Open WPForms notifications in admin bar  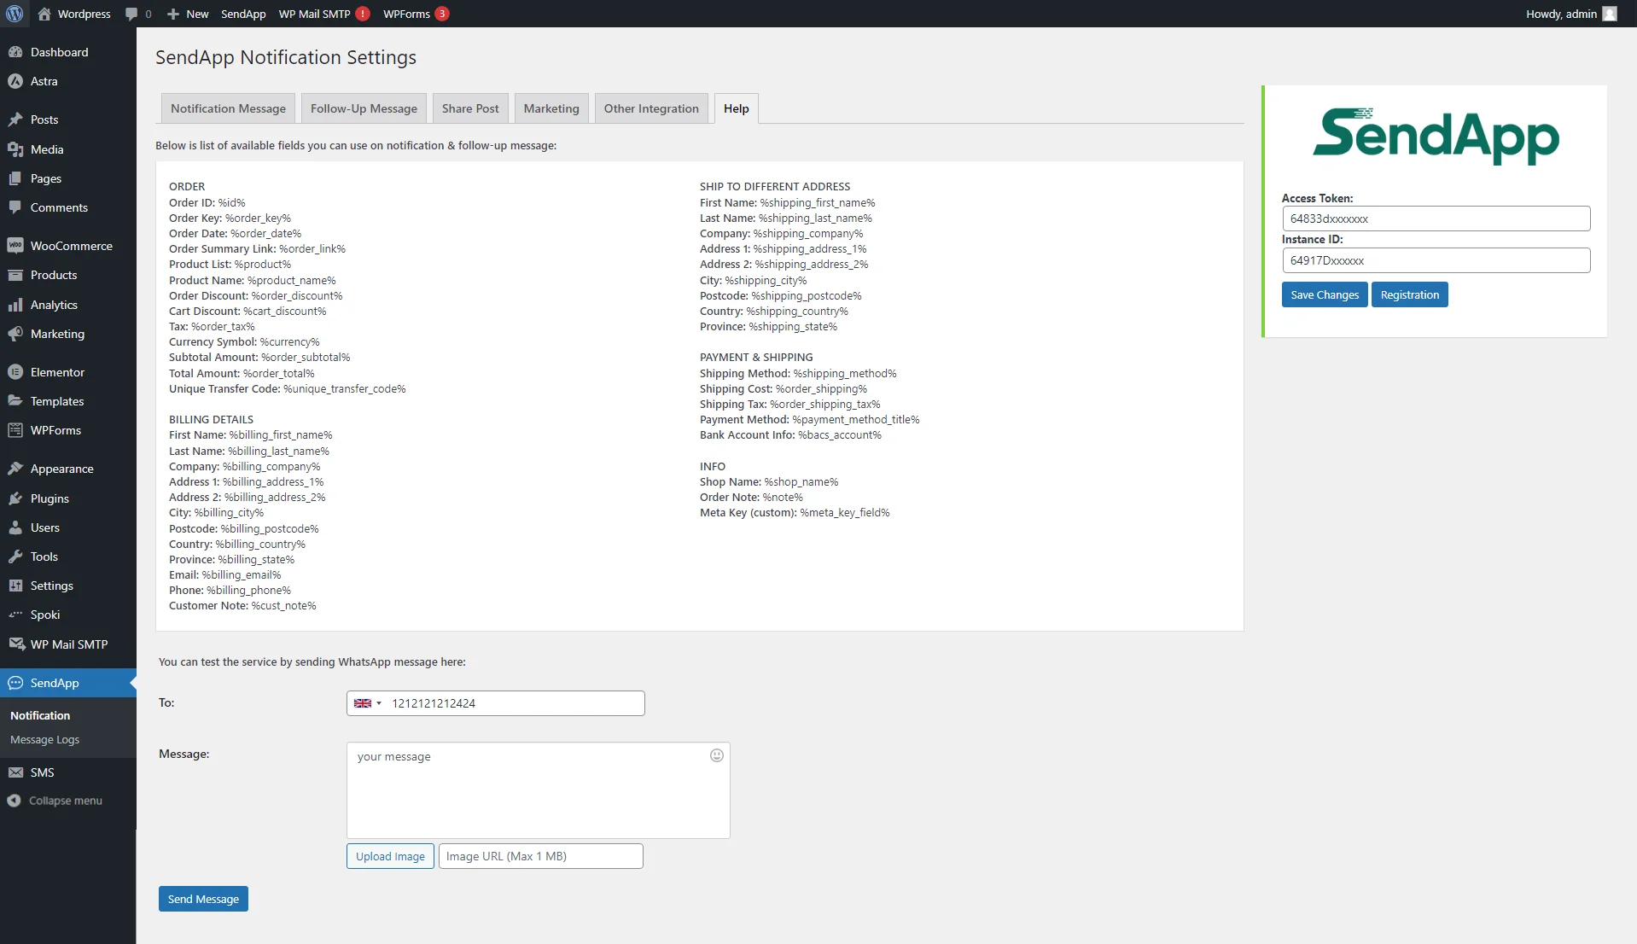click(x=416, y=14)
